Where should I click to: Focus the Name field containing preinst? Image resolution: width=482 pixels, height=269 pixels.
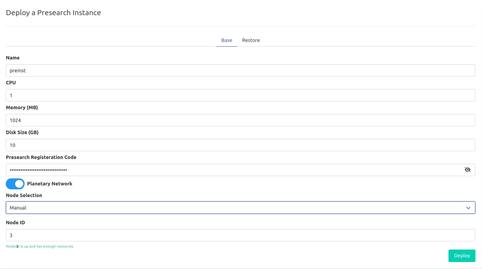(240, 70)
